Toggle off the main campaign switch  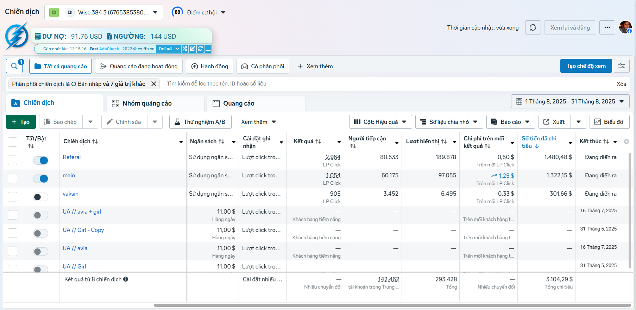click(x=40, y=179)
